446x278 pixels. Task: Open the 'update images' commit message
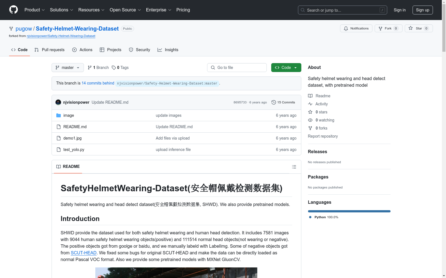point(169,115)
